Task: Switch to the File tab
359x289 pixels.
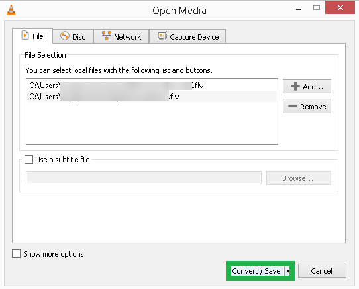Action: point(32,36)
